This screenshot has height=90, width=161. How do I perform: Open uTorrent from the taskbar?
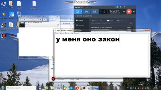(x=65, y=88)
